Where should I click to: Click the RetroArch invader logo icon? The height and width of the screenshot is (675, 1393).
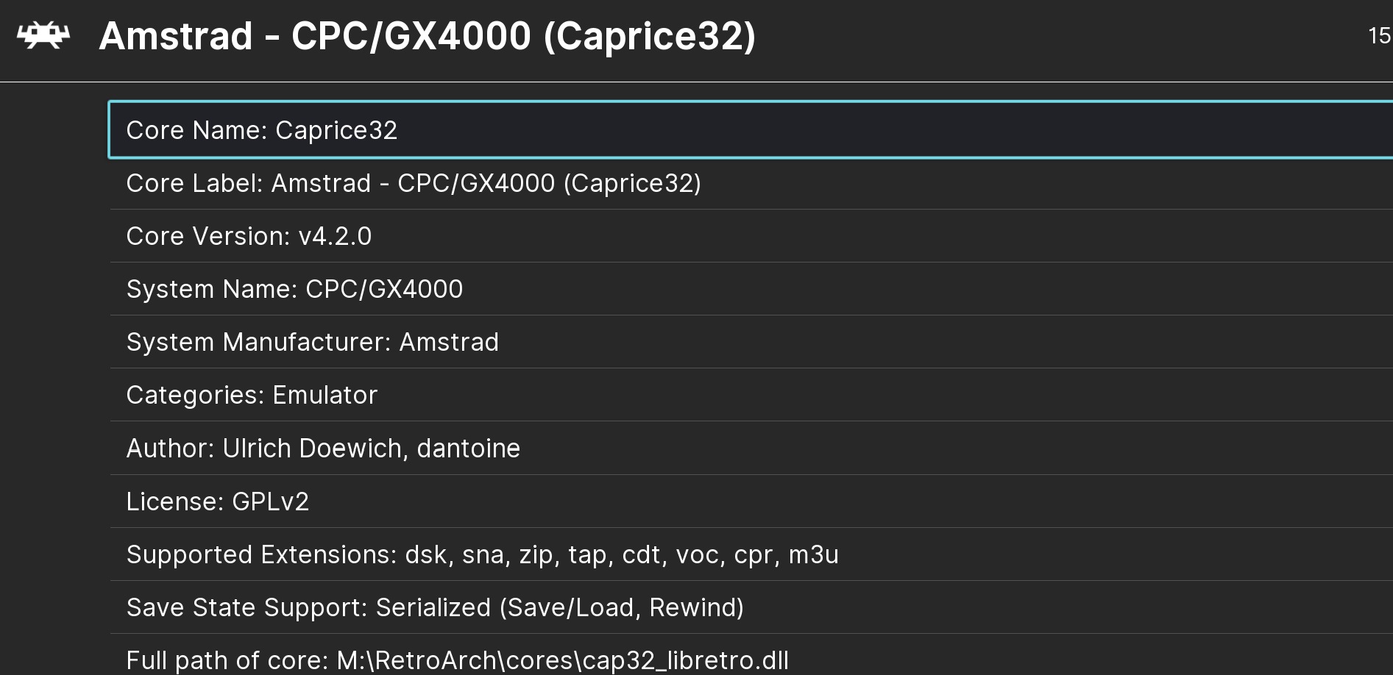(x=43, y=35)
